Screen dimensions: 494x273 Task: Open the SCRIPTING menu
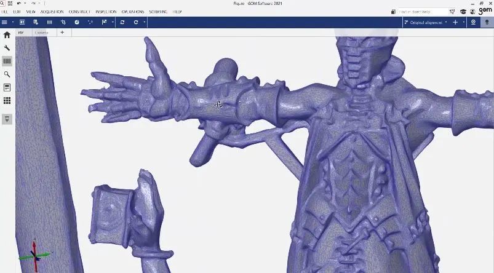[x=158, y=12]
